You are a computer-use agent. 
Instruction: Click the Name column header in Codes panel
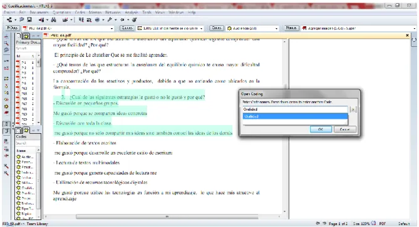(x=26, y=151)
